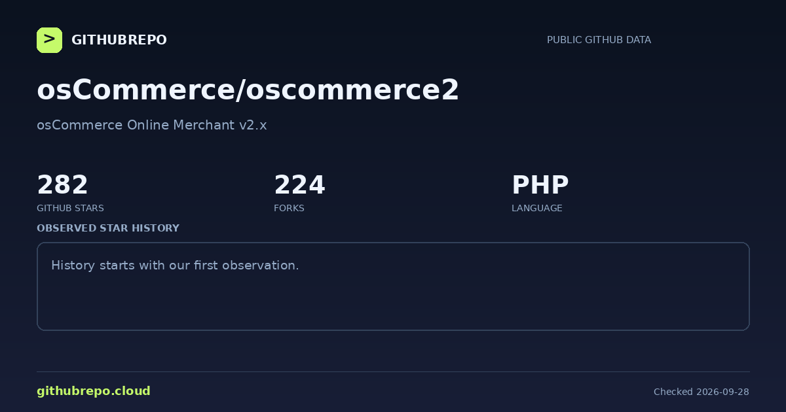Click the PUBLIC GITHUB DATA label
786x412 pixels.
599,40
